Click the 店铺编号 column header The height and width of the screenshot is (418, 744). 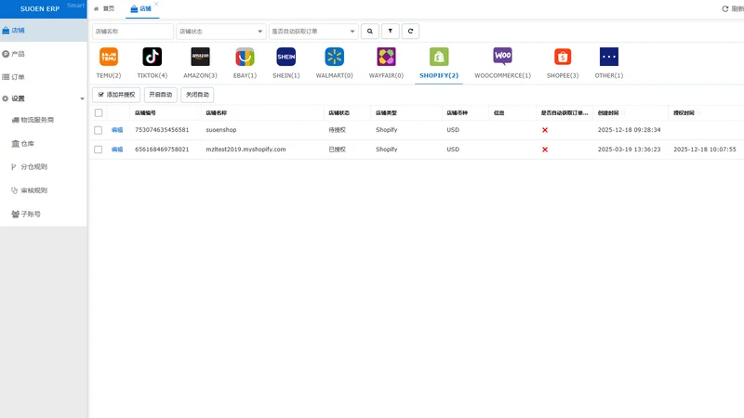click(x=145, y=112)
